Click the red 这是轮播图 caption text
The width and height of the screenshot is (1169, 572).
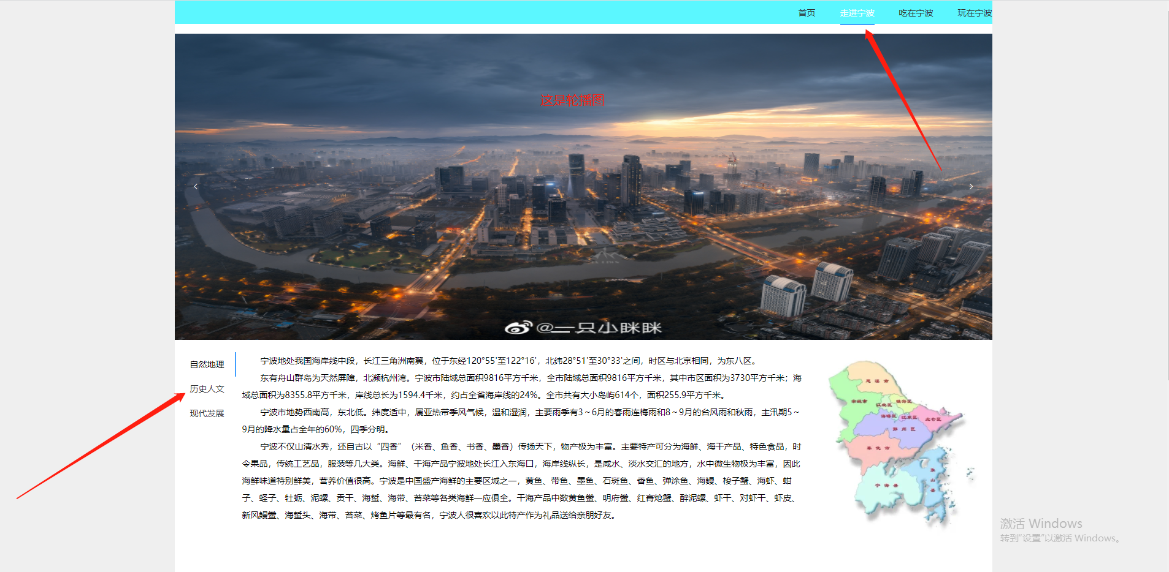tap(572, 100)
